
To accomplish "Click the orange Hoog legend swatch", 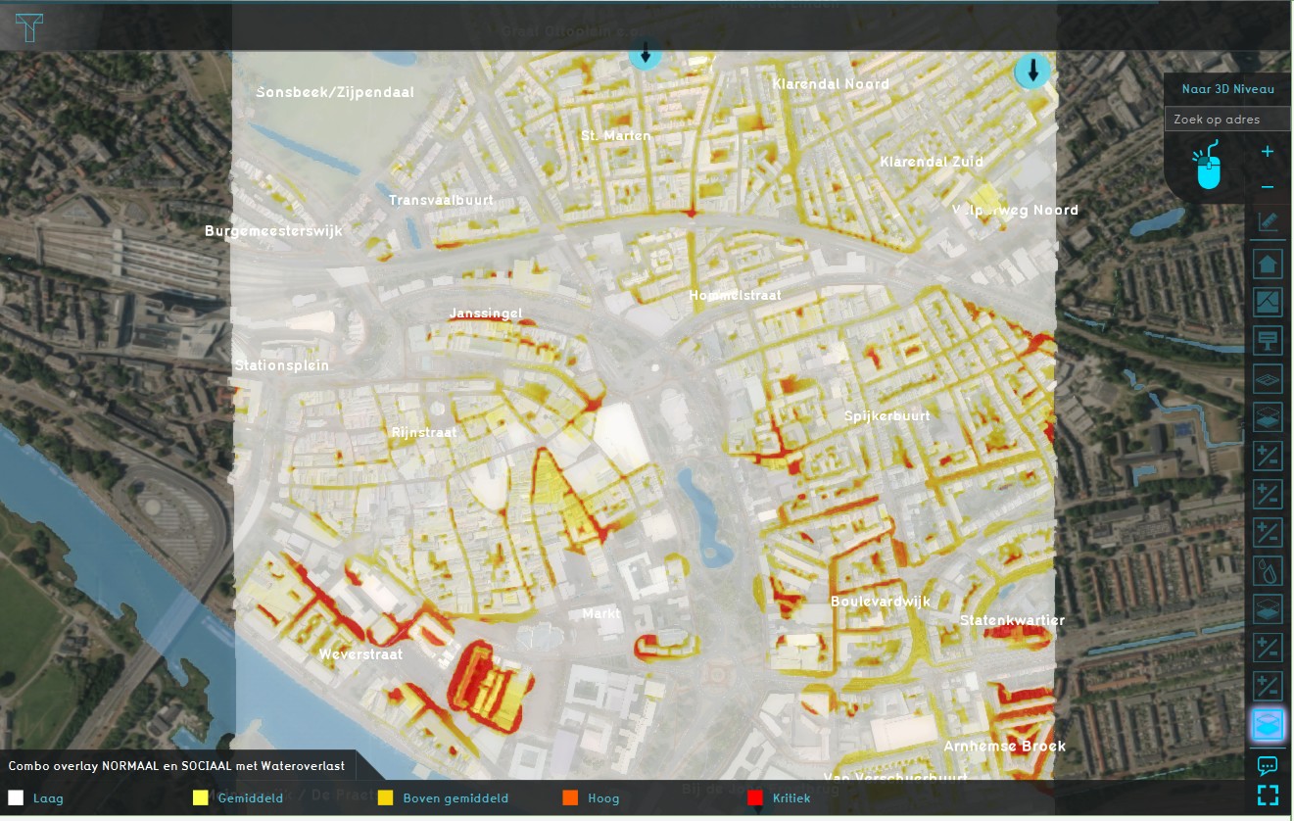I will click(570, 797).
